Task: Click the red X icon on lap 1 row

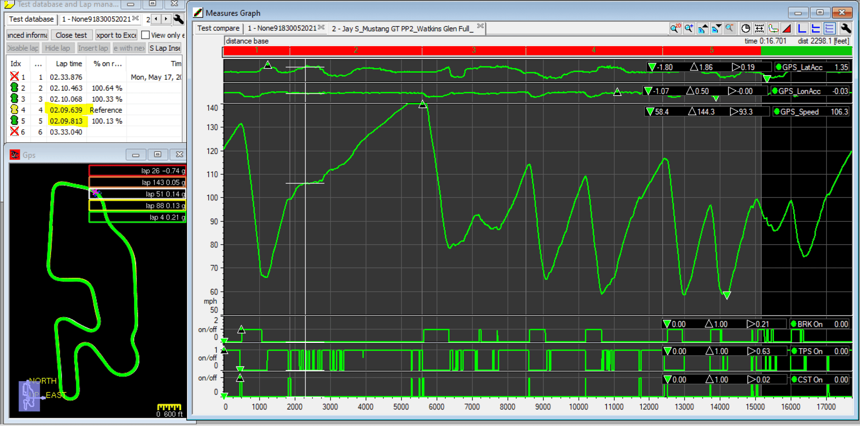Action: click(14, 77)
